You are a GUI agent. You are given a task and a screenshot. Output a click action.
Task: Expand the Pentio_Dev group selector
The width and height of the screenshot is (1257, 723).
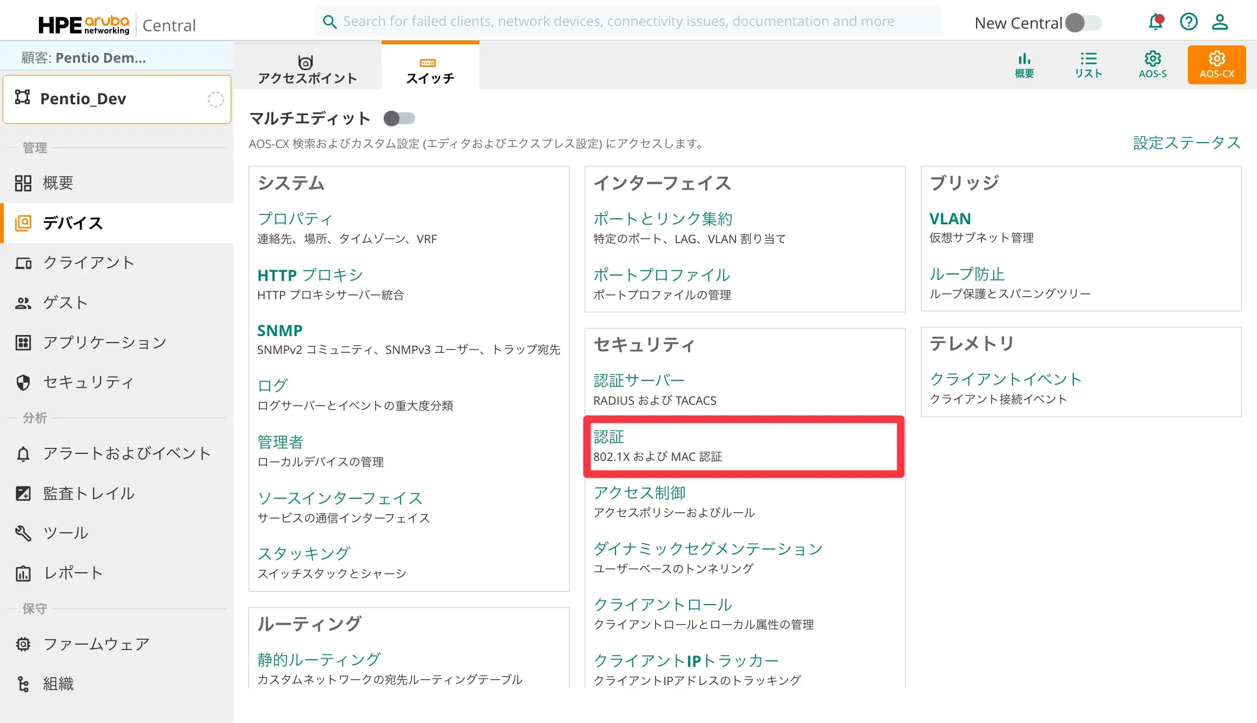pyautogui.click(x=117, y=99)
